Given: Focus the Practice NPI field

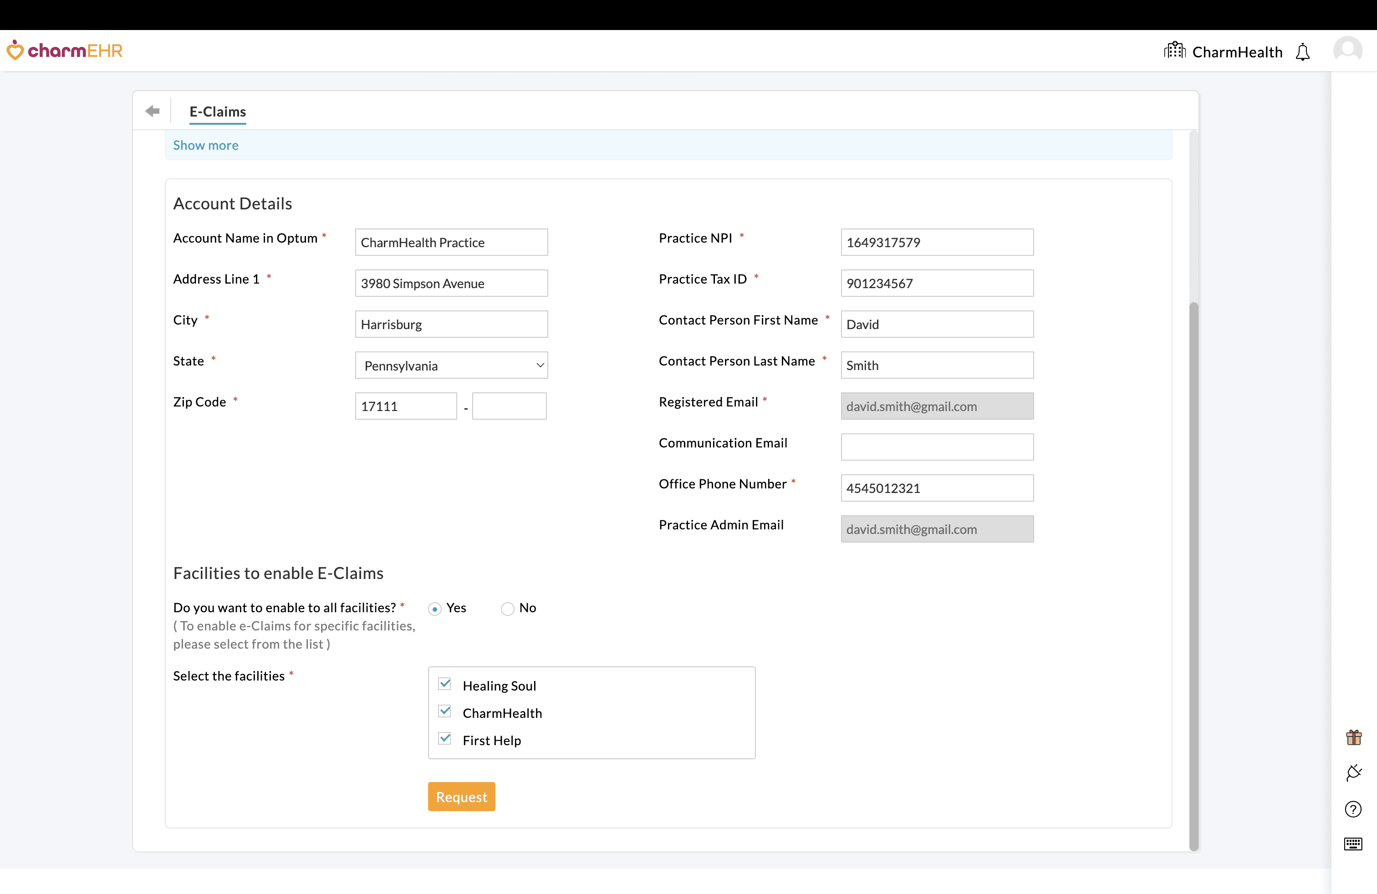Looking at the screenshot, I should click(937, 242).
